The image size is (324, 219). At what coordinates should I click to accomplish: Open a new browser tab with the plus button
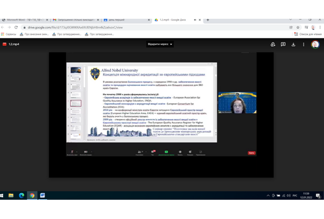pos(208,20)
